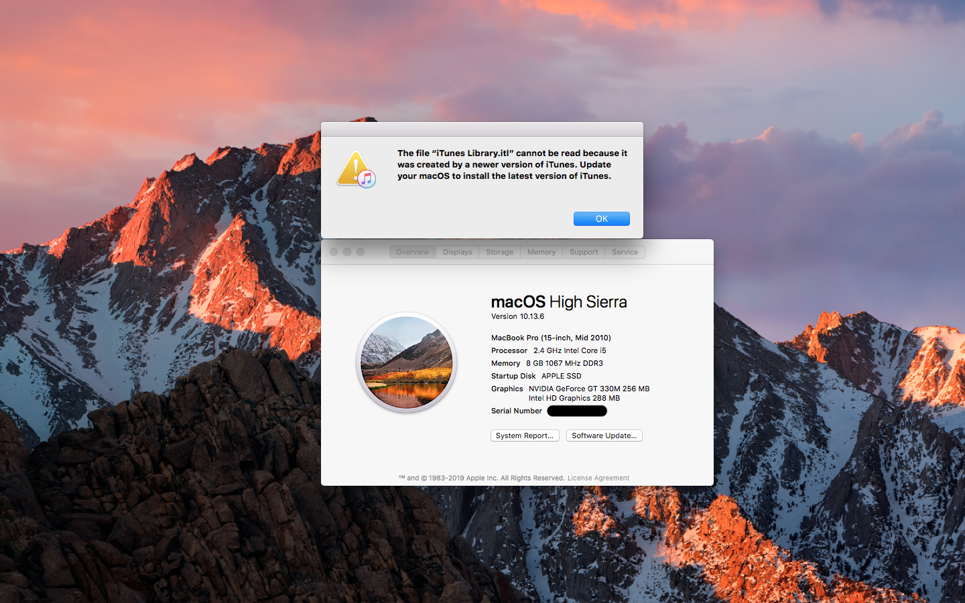The height and width of the screenshot is (603, 965).
Task: Click the redacted Serial Number value
Action: pyautogui.click(x=577, y=411)
